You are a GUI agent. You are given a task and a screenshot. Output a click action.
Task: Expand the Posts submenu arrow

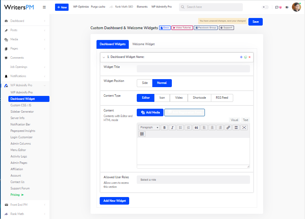[x=45, y=30]
